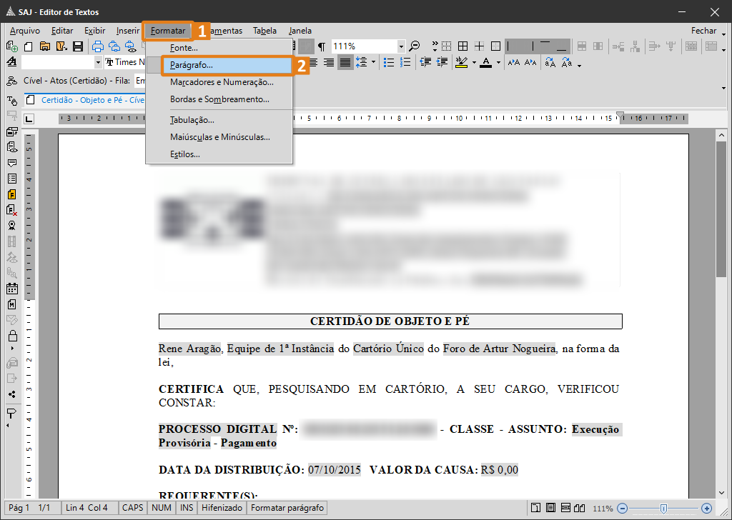732x520 pixels.
Task: Click the New document icon
Action: click(x=29, y=46)
